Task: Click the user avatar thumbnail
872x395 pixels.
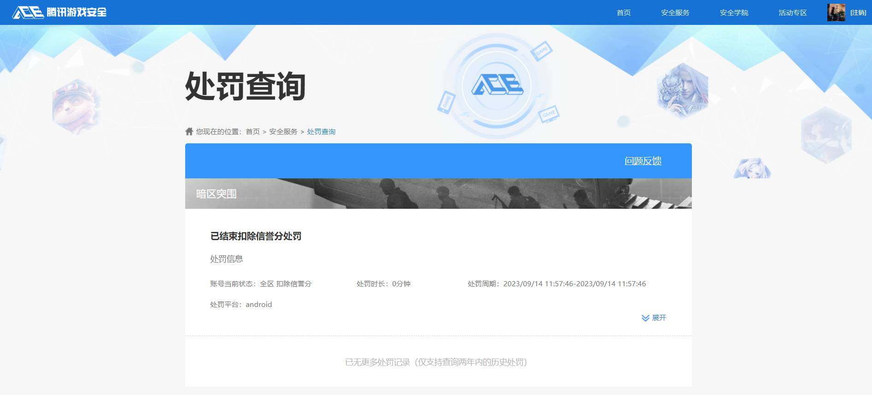Action: coord(836,12)
